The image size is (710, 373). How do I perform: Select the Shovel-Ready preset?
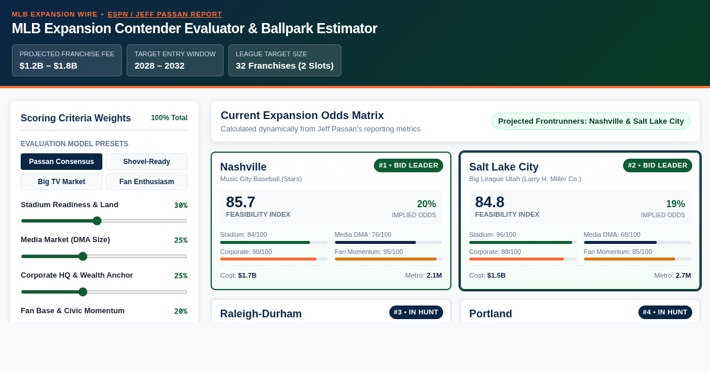tap(147, 162)
